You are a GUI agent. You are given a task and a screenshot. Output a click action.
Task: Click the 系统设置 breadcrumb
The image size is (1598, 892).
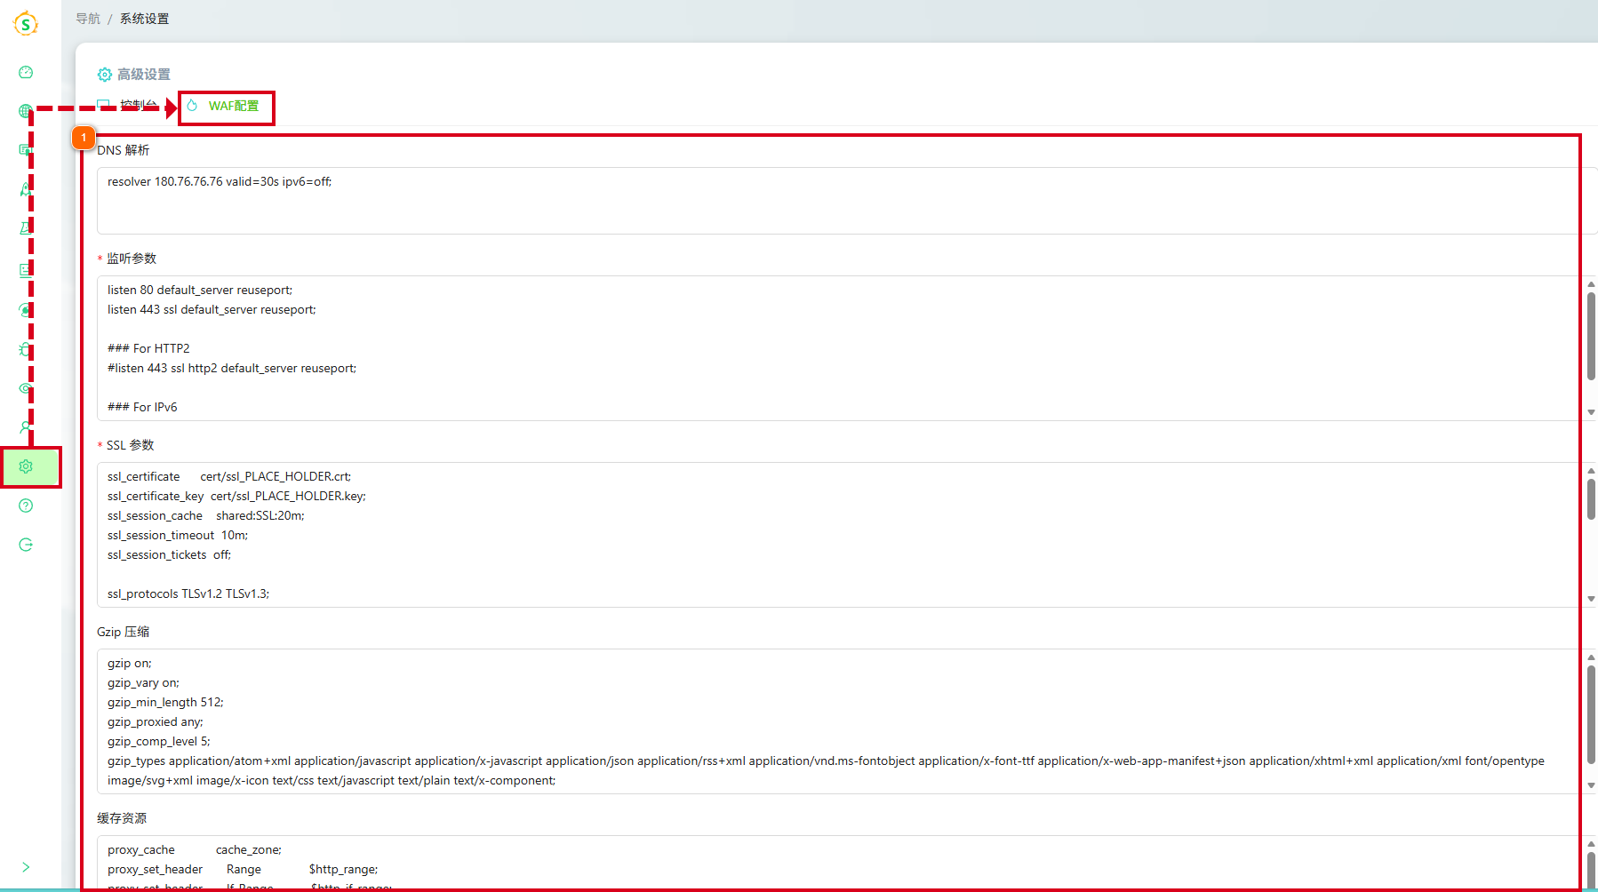tap(145, 19)
